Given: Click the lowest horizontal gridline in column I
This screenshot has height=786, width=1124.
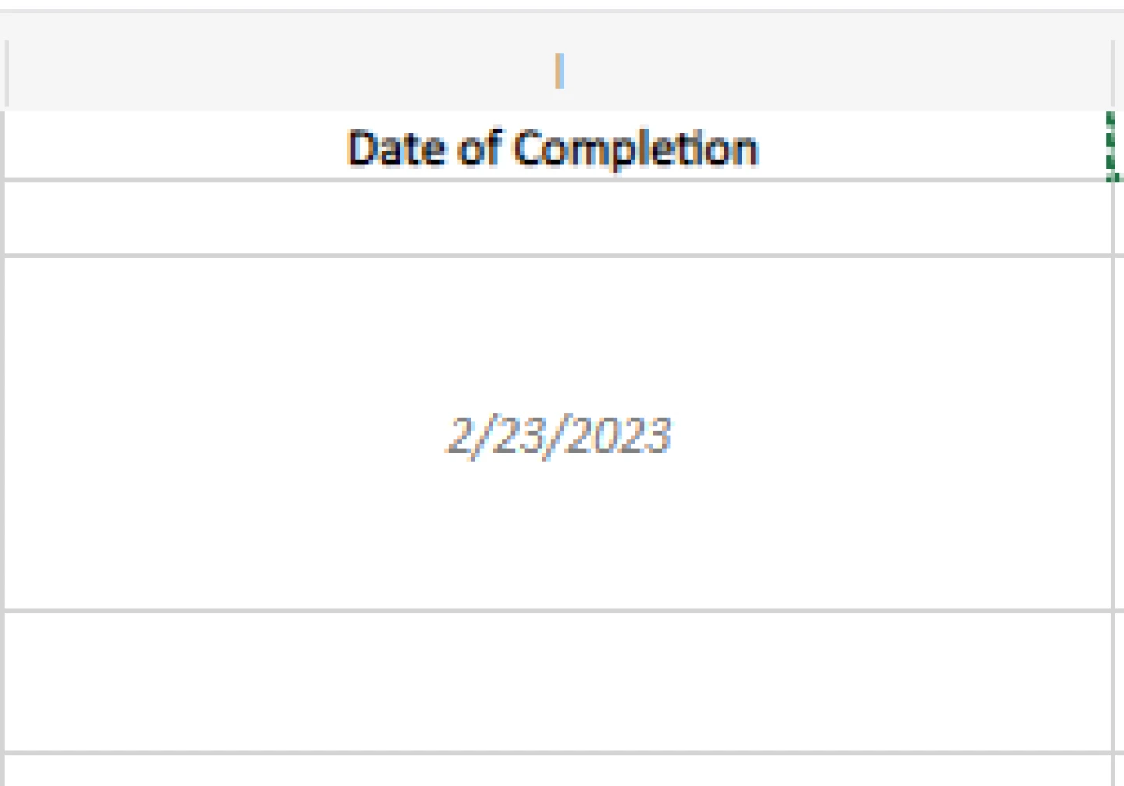Looking at the screenshot, I should 558,753.
